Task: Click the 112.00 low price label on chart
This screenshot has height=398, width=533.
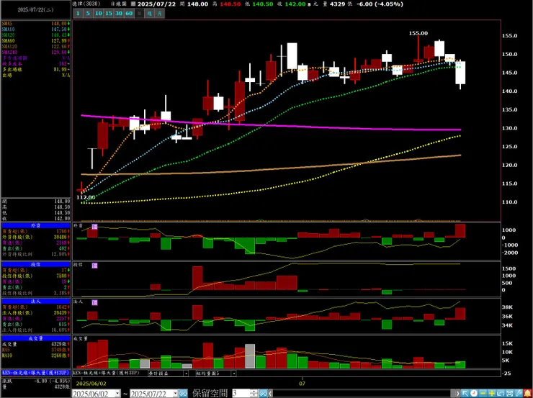Action: pos(85,197)
